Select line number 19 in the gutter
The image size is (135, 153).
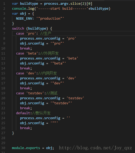coord(3,93)
